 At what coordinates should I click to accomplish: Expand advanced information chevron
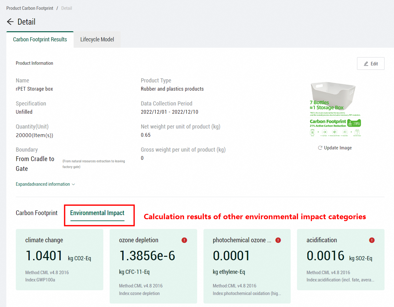pyautogui.click(x=73, y=184)
